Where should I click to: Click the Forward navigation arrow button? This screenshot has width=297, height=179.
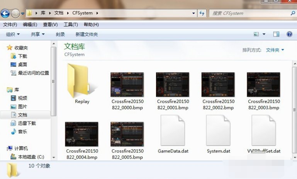tap(15, 13)
